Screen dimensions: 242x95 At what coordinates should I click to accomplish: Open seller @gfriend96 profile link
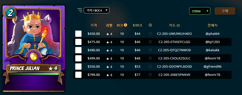pos(212,66)
